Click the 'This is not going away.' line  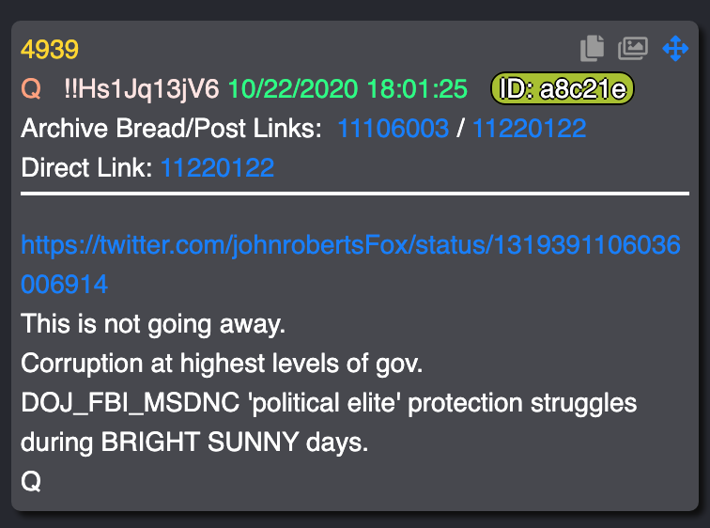[153, 324]
